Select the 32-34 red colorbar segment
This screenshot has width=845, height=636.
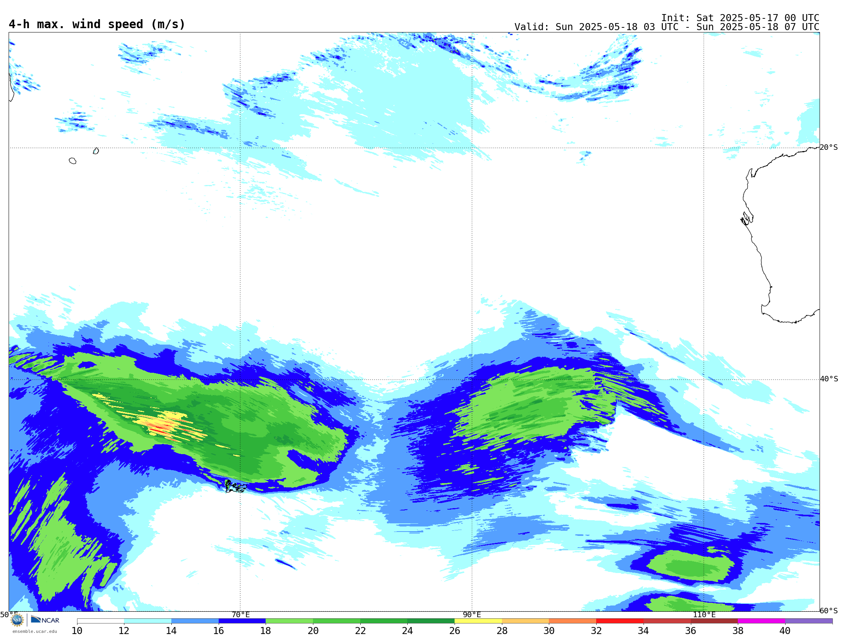pyautogui.click(x=620, y=621)
